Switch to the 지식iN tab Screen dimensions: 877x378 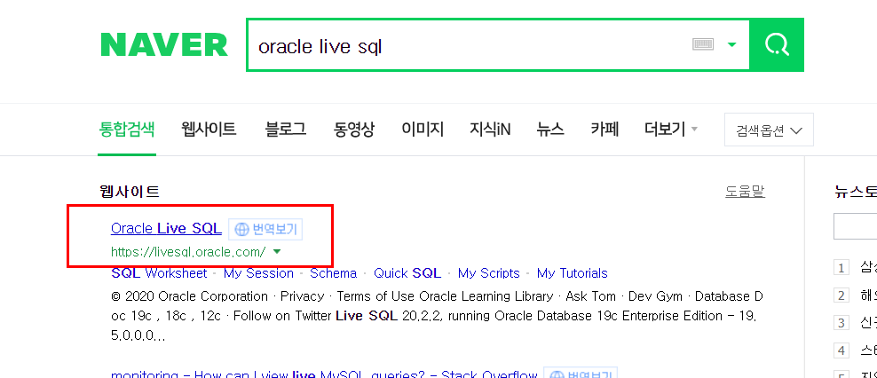[490, 130]
